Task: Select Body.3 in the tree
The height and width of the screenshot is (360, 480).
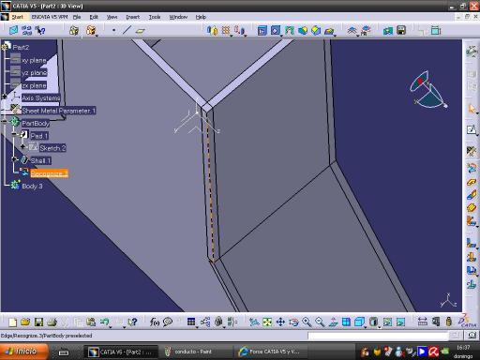Action: tap(32, 187)
